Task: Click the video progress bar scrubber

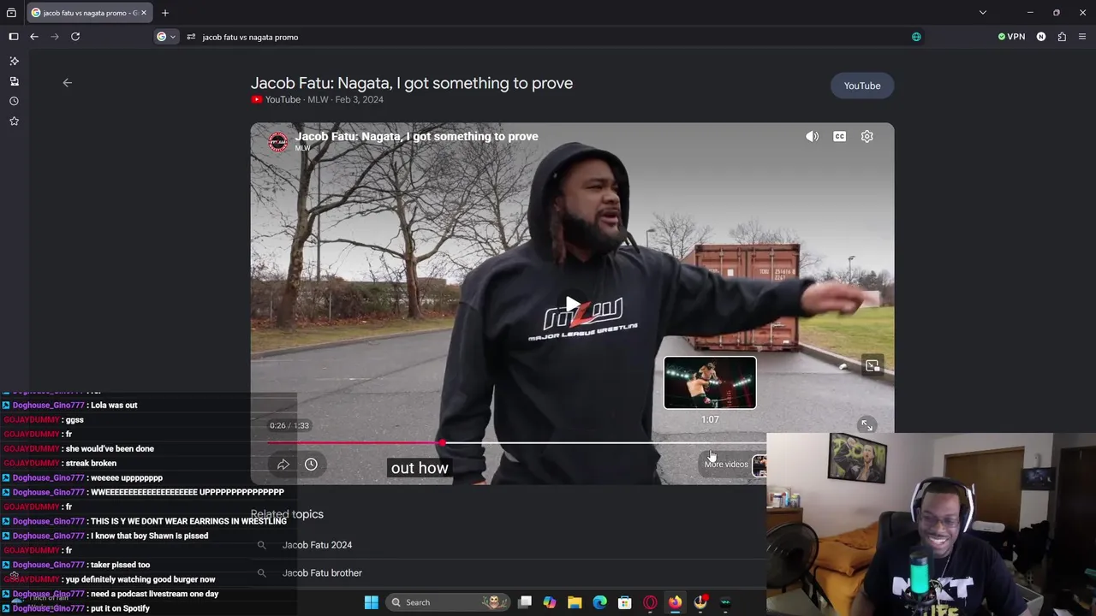Action: point(442,442)
